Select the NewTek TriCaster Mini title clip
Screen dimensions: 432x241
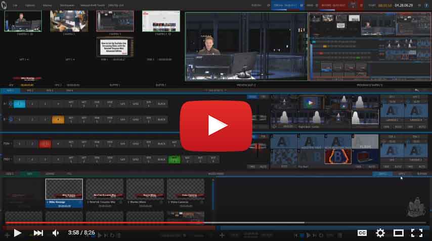(x=105, y=193)
